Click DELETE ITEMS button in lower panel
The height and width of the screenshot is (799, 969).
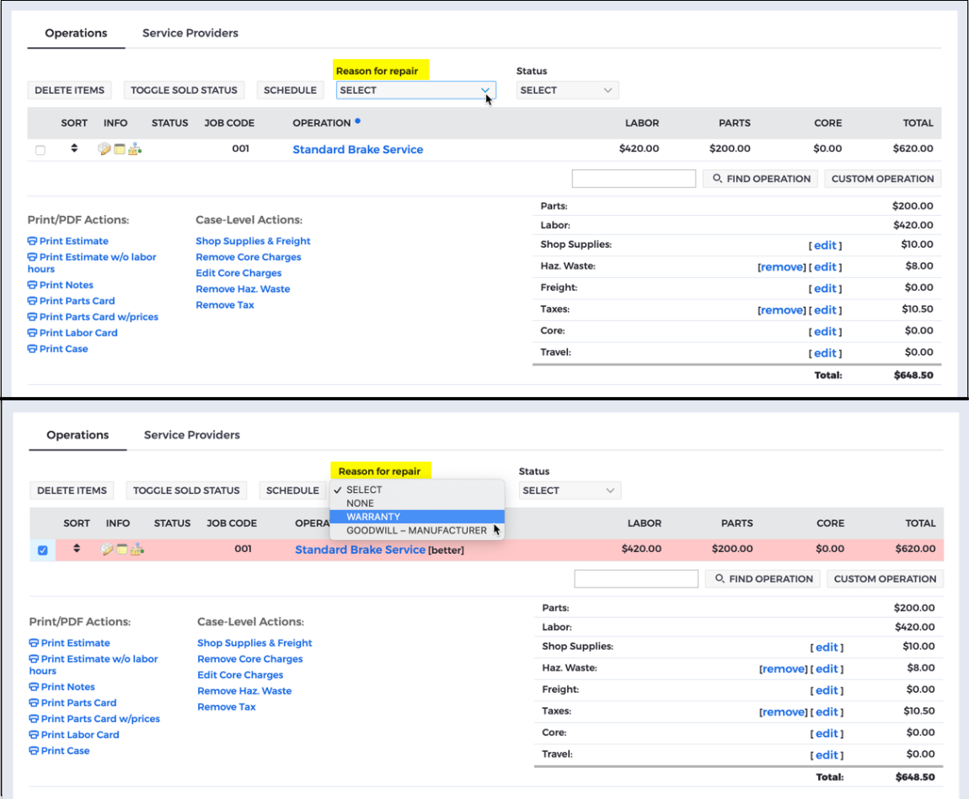(x=72, y=491)
